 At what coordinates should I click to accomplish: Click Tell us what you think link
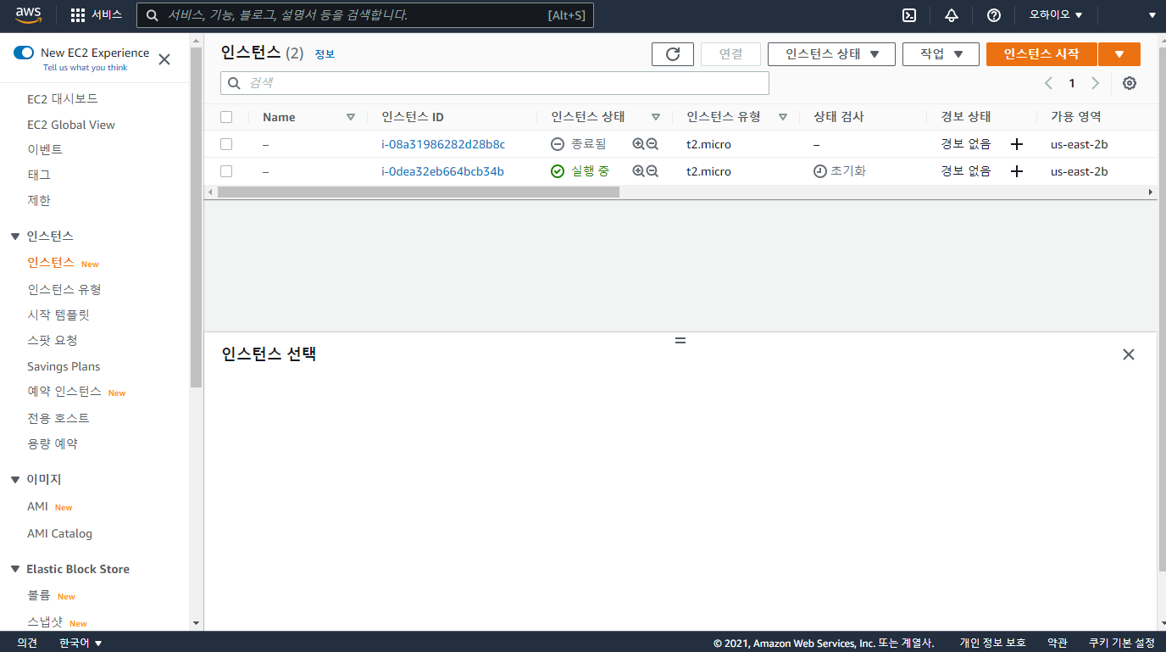[x=86, y=68]
